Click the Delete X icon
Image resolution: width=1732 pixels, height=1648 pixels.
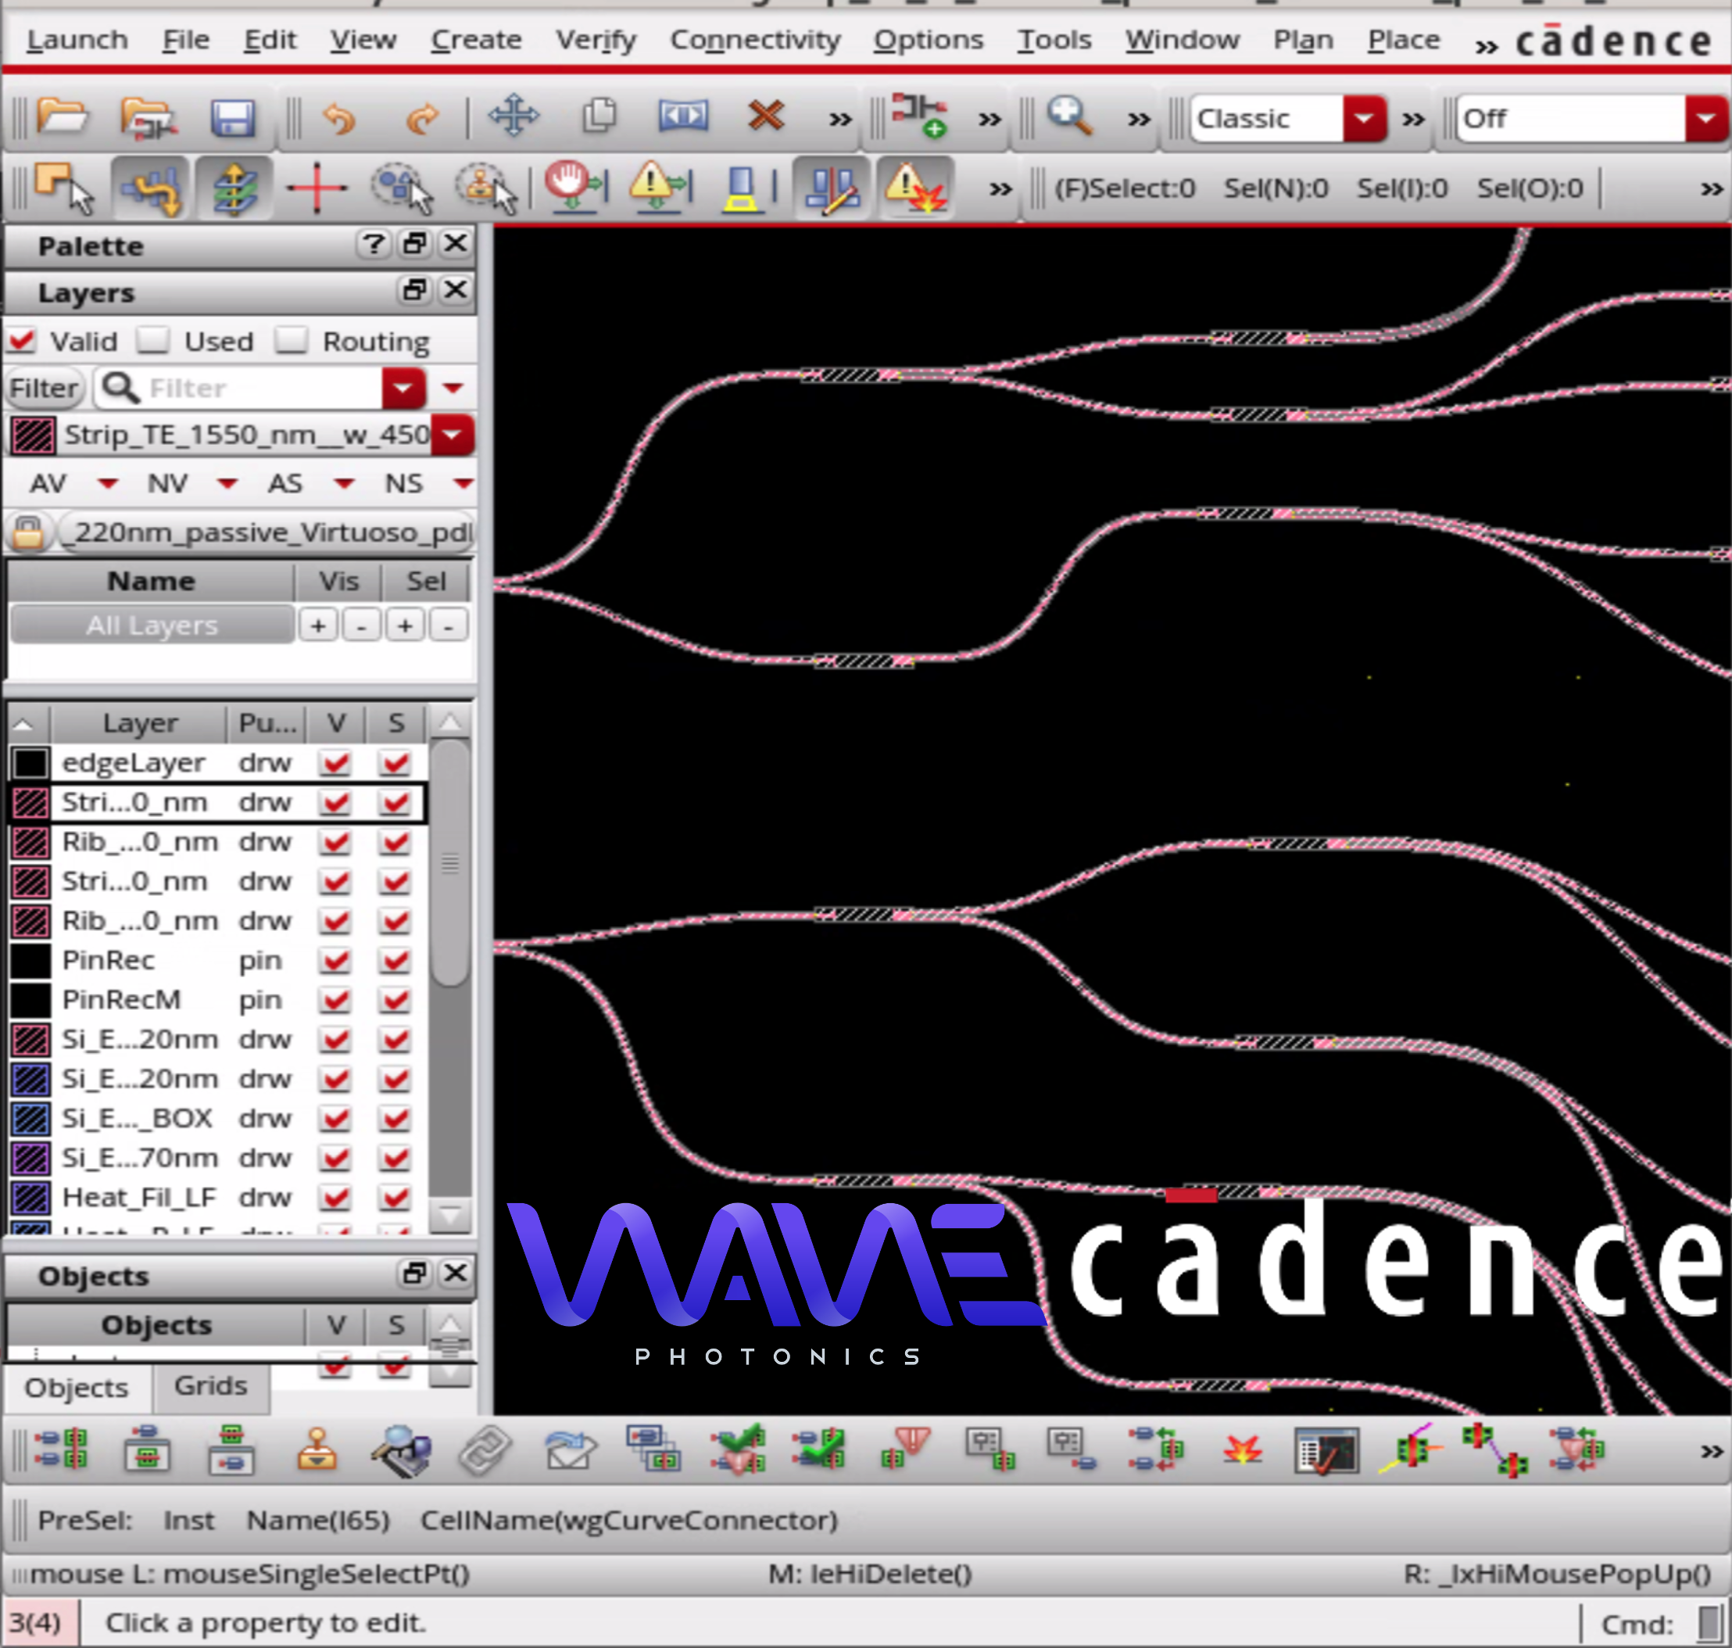pos(766,116)
